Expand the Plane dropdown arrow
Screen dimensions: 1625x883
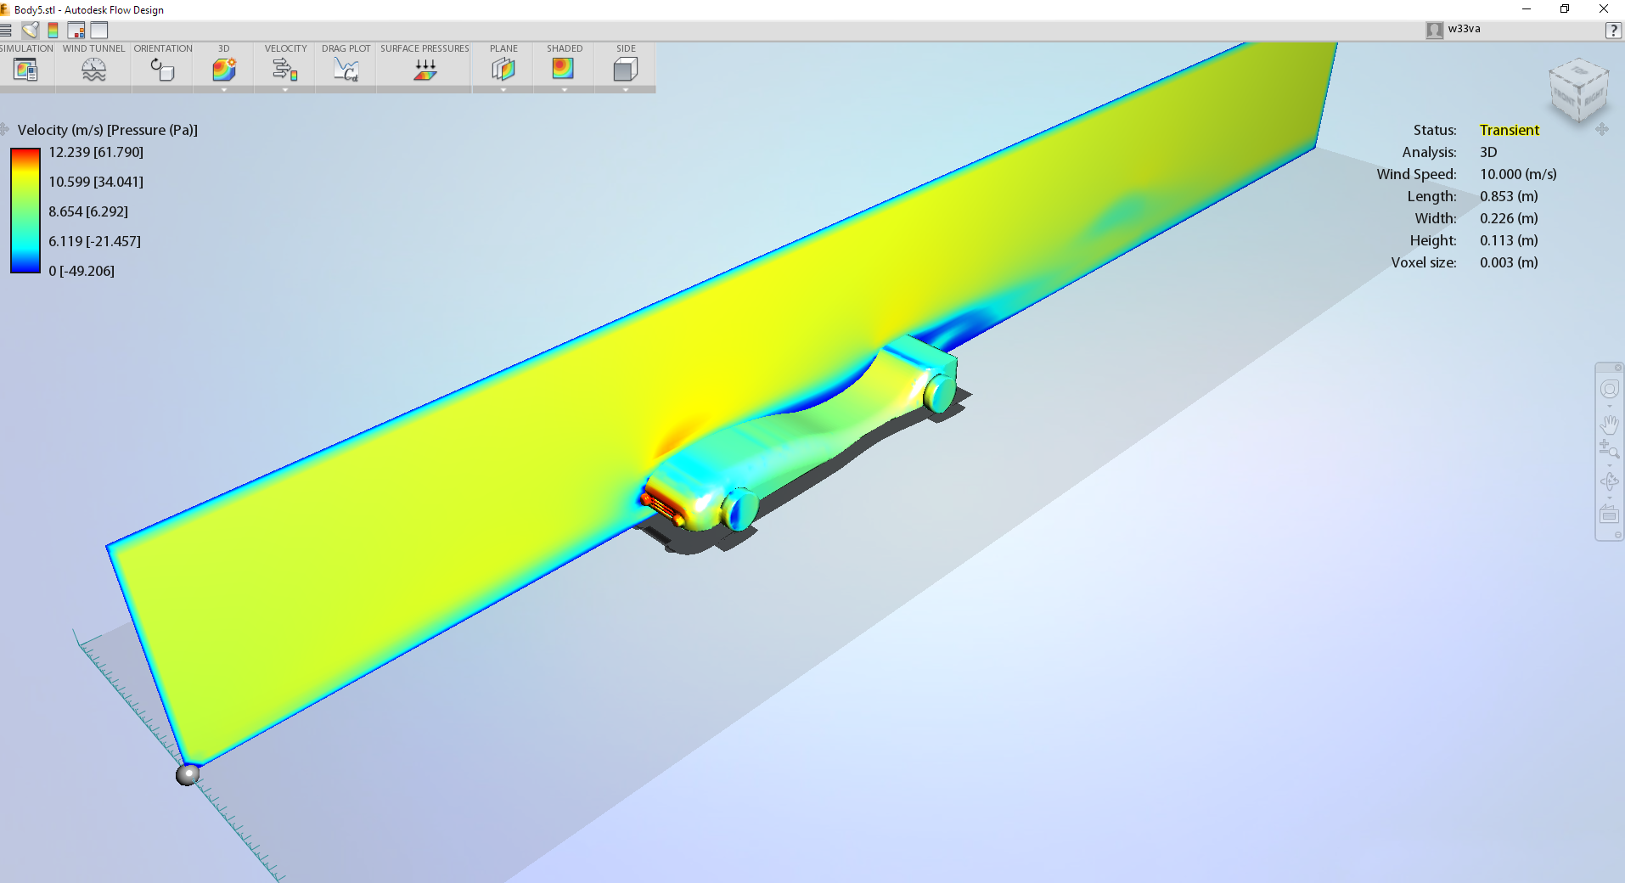tap(503, 89)
